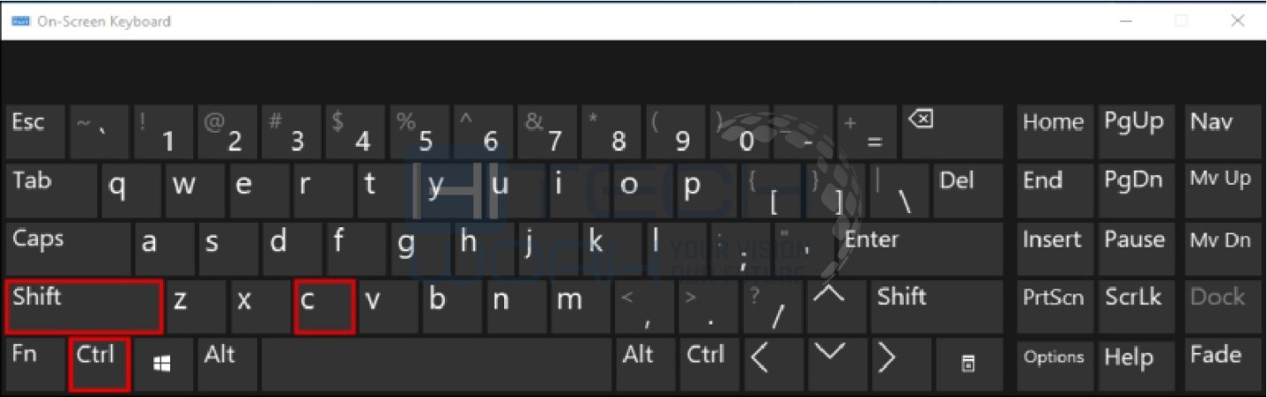This screenshot has height=397, width=1267.
Task: Click the left Ctrl key
Action: [99, 363]
